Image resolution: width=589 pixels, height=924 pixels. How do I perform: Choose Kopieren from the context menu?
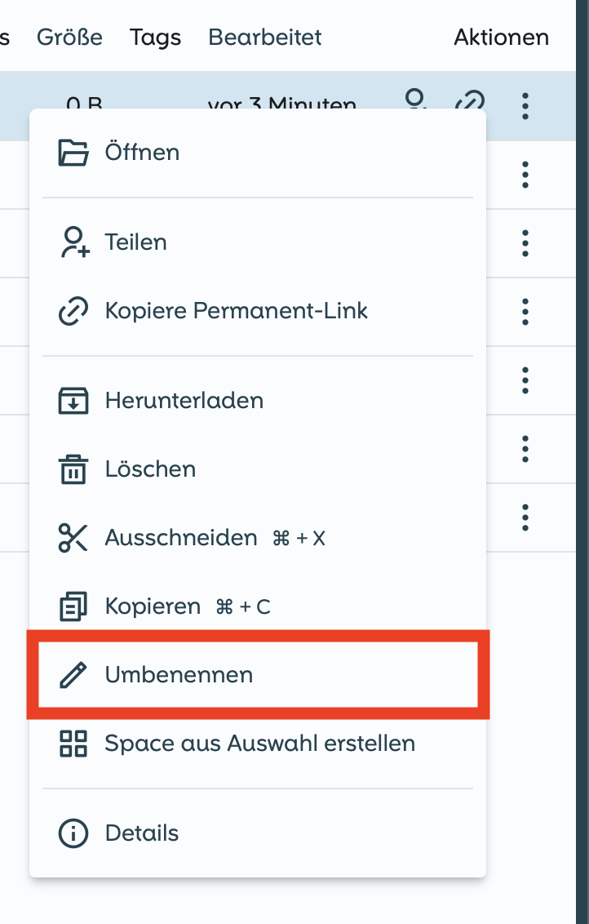153,606
